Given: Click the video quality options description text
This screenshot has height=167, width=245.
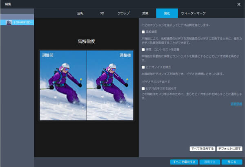Looking at the screenshot, I should tap(176, 25).
